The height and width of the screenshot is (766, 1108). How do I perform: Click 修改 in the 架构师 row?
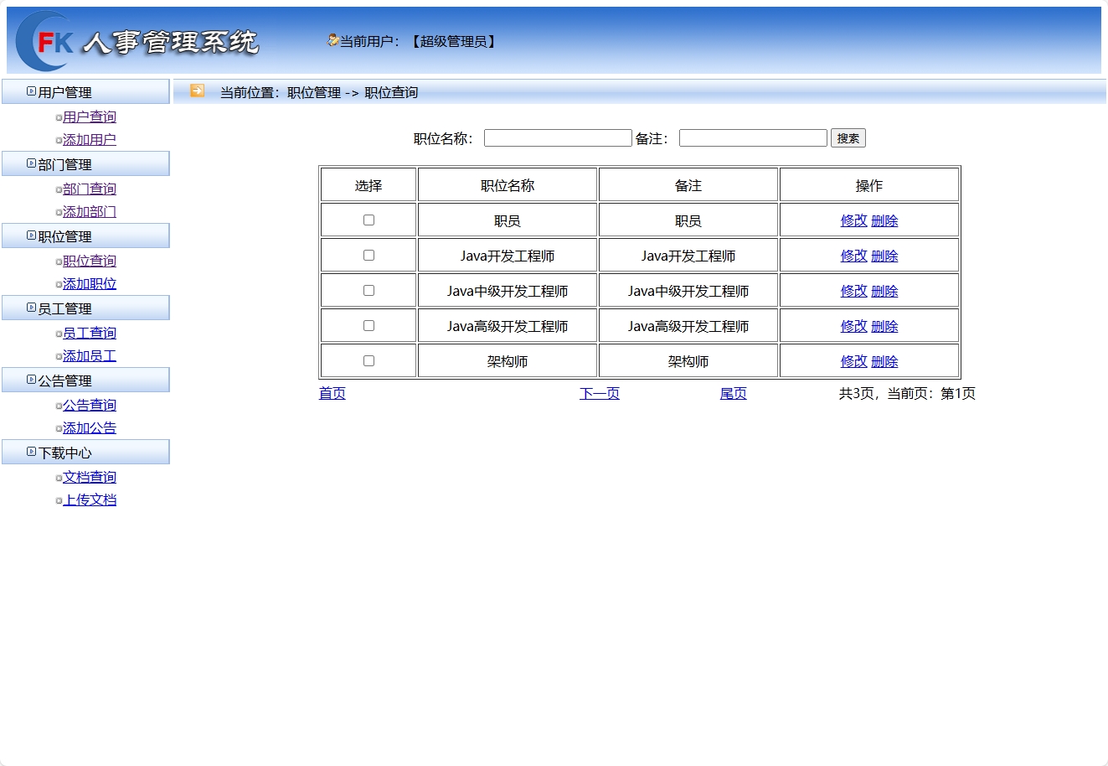(854, 362)
